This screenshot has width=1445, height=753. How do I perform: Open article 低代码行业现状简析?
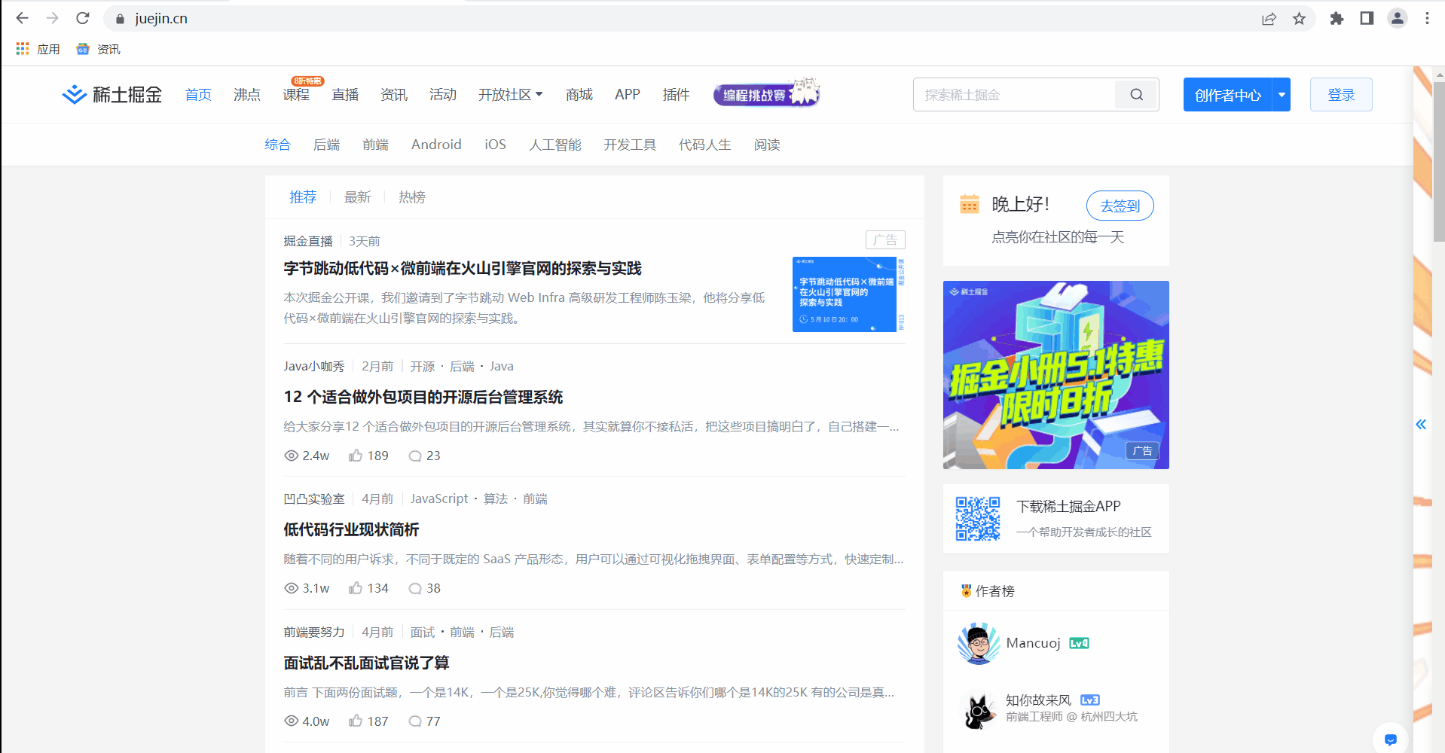point(351,529)
